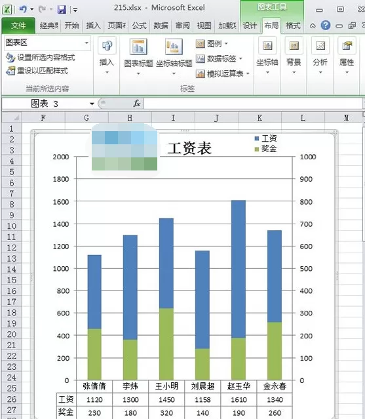Viewport: 365px width, 419px height.
Task: Click the 工资 legend entry
Action: (265, 138)
